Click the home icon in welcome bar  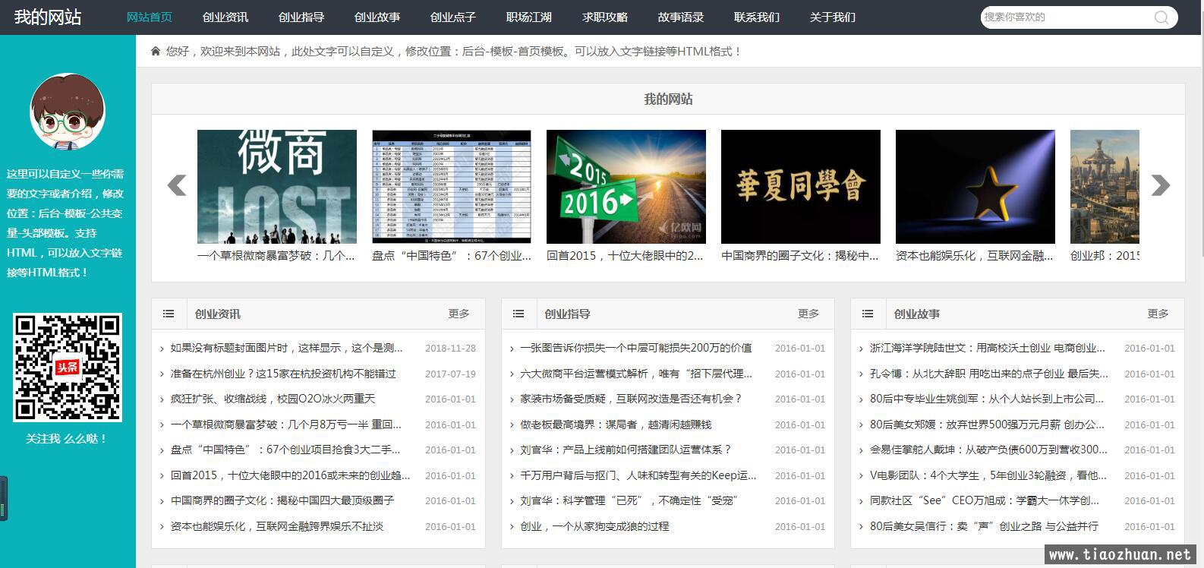(x=156, y=52)
